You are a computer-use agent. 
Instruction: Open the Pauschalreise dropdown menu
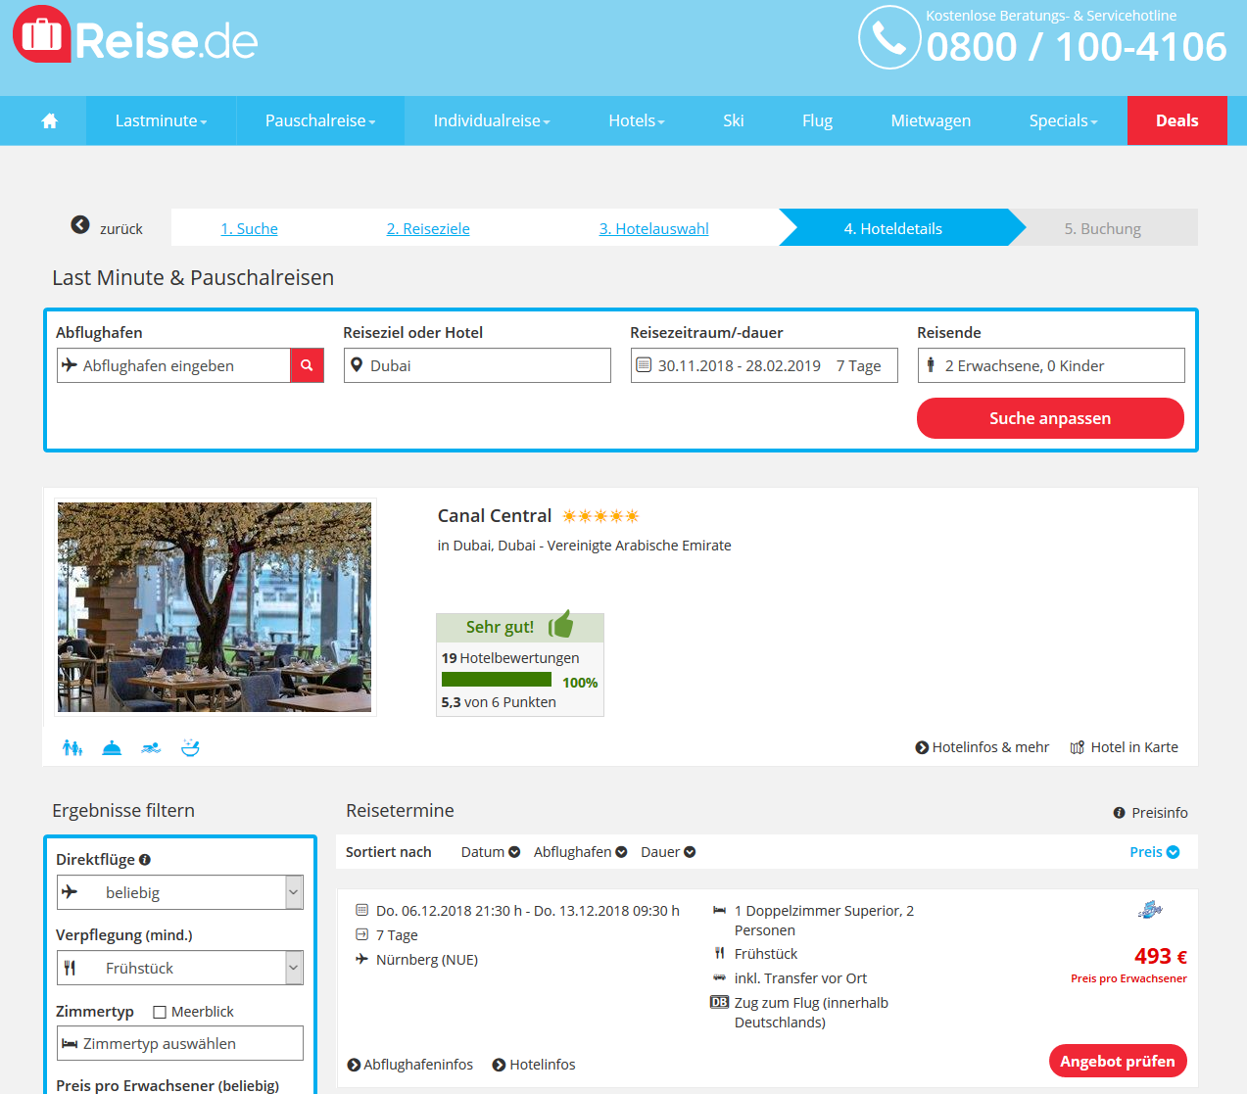pyautogui.click(x=320, y=120)
